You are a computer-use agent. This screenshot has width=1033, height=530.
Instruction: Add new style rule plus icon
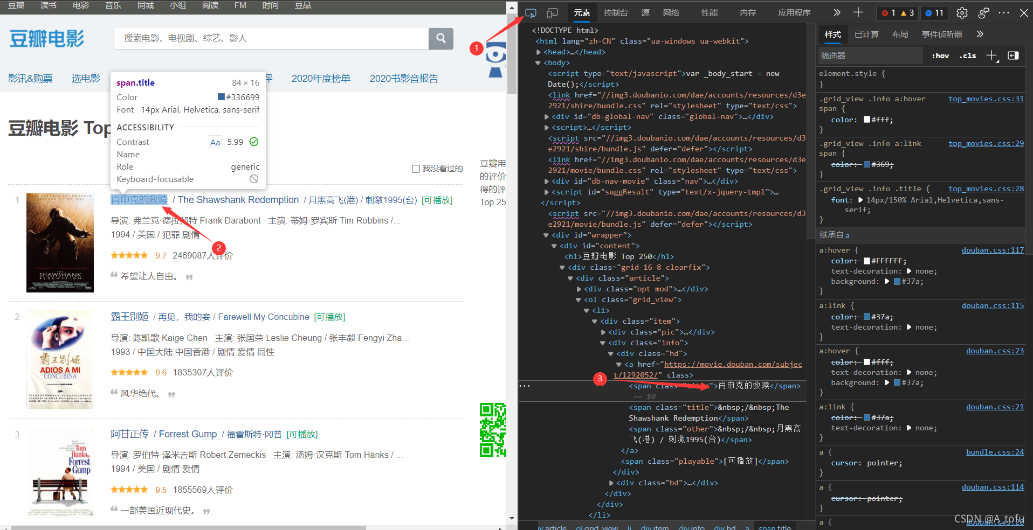[x=991, y=55]
